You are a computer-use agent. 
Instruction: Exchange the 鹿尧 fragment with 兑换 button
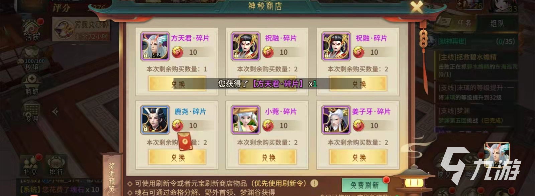click(x=178, y=157)
